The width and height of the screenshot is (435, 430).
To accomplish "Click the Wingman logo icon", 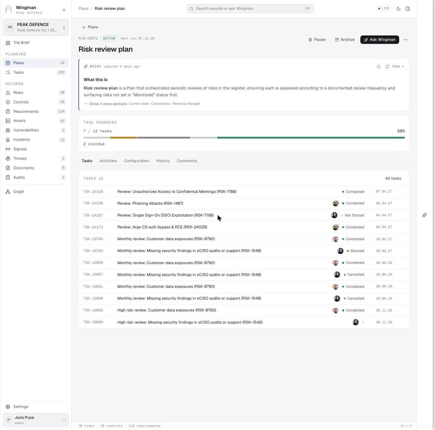I will [x=9, y=9].
